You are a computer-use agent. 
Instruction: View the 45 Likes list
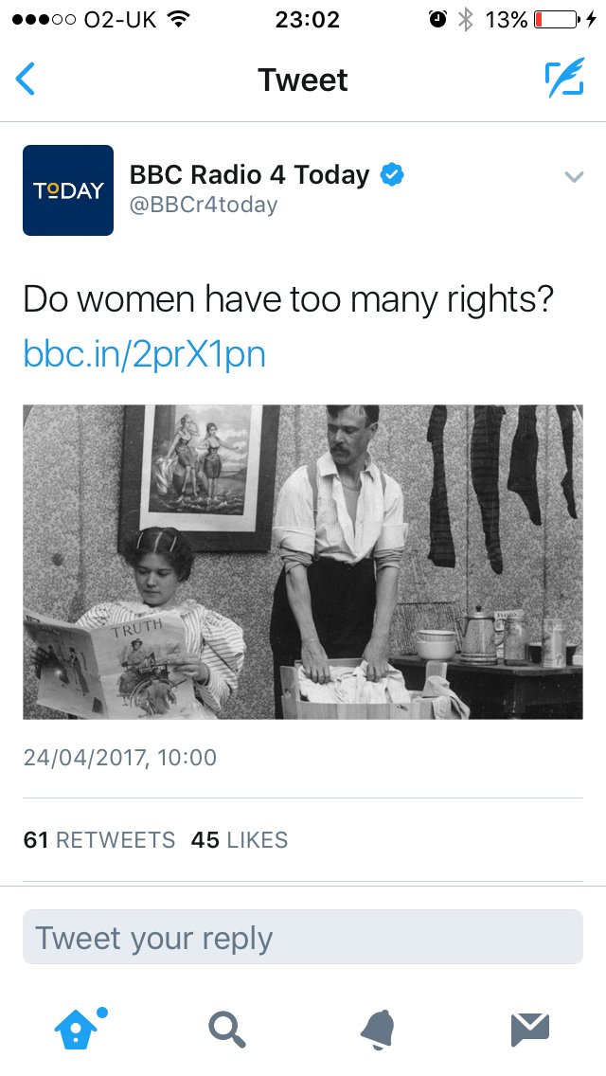(x=240, y=840)
